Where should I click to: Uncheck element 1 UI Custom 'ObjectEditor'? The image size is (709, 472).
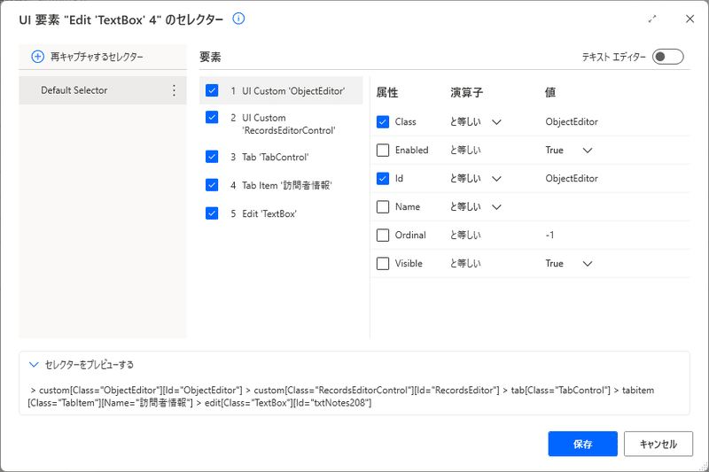coord(212,90)
